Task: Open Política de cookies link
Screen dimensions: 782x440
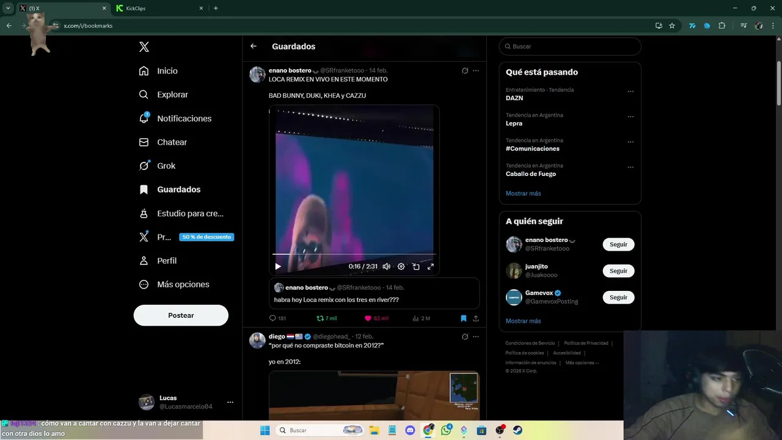Action: (524, 353)
